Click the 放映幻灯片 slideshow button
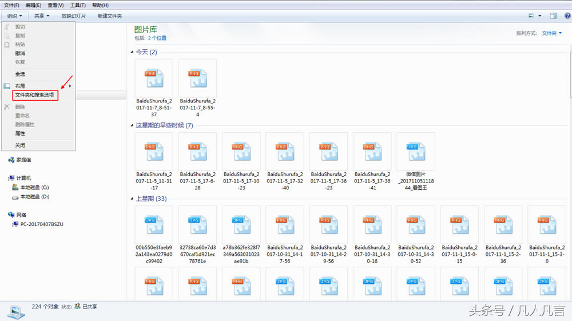Image resolution: width=572 pixels, height=321 pixels. (x=74, y=16)
